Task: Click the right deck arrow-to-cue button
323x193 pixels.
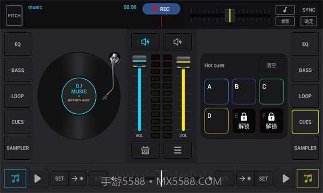Action: click(245, 179)
